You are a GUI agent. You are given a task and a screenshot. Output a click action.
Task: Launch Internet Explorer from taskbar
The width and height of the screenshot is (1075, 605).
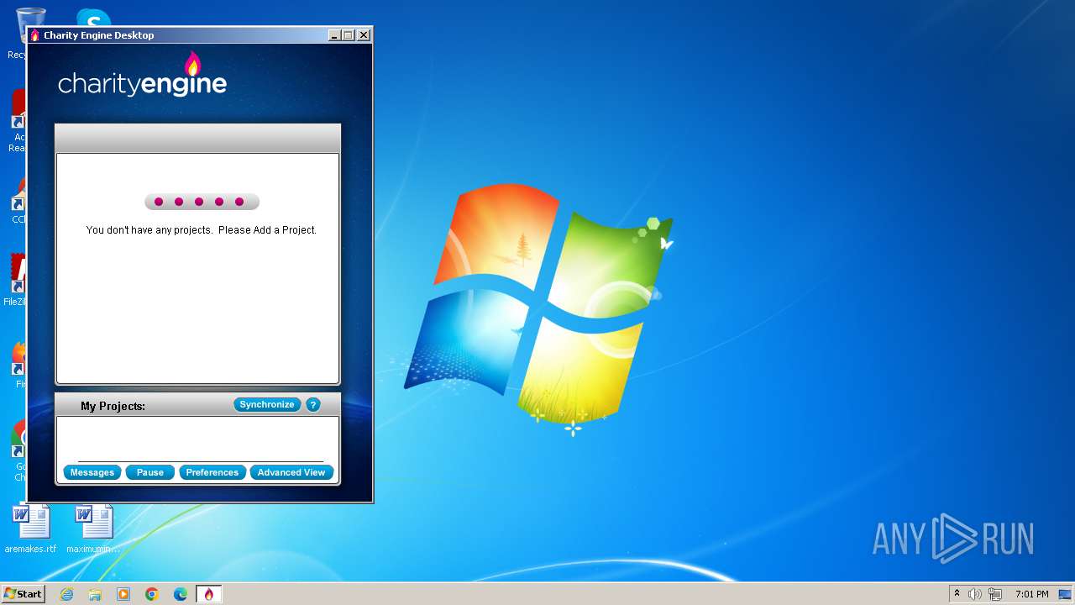(66, 594)
